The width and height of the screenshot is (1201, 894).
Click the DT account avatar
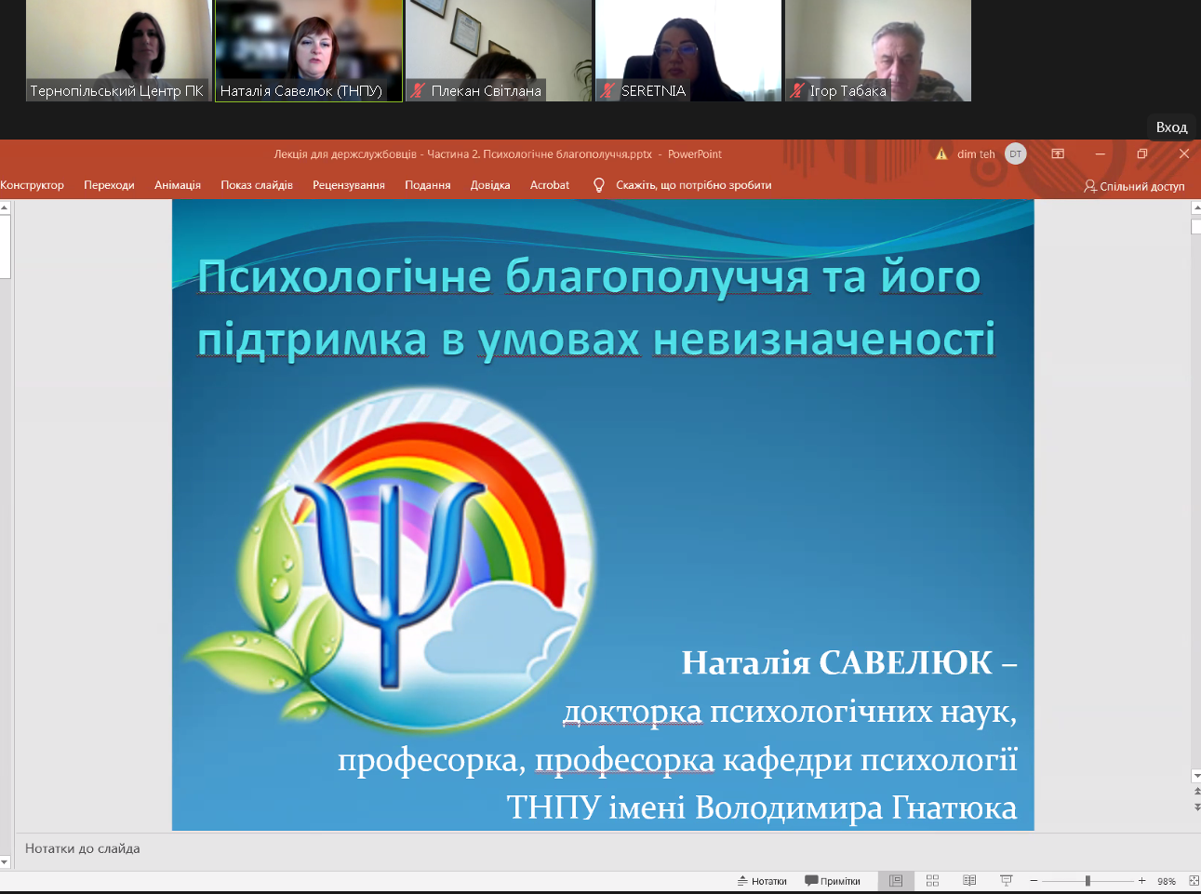pyautogui.click(x=1016, y=154)
